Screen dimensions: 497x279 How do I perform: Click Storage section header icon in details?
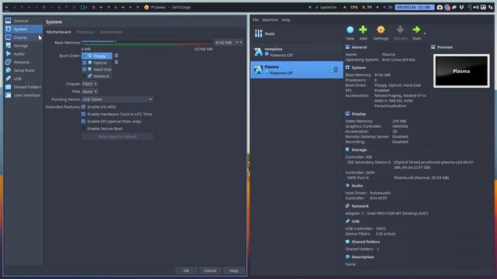pos(347,150)
